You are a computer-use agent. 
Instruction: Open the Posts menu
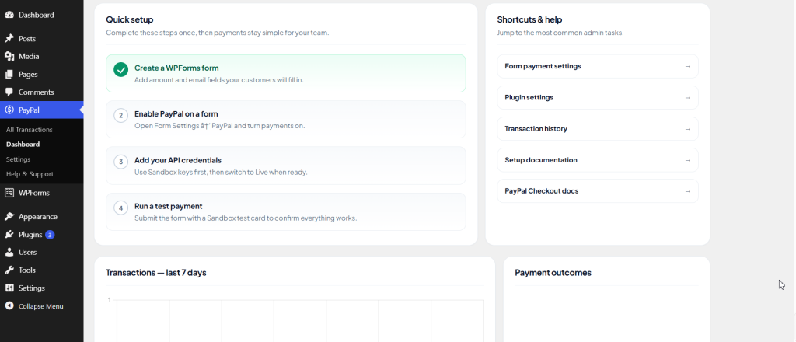click(x=42, y=39)
